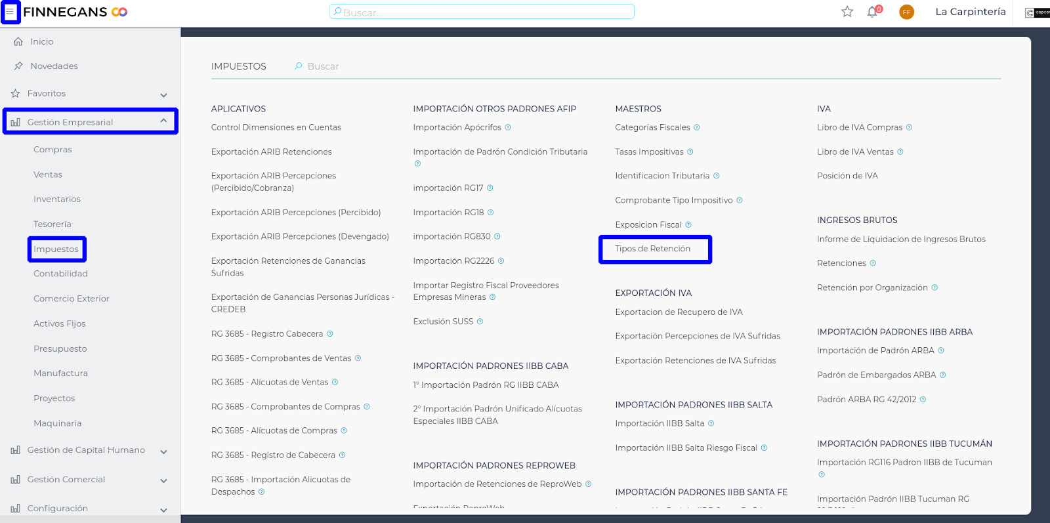1050x523 pixels.
Task: Click the Inicio home icon
Action: [18, 41]
